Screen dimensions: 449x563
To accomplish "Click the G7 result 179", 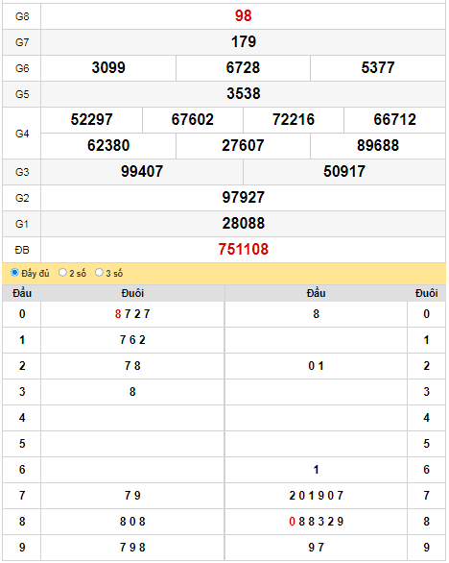I will click(243, 41).
